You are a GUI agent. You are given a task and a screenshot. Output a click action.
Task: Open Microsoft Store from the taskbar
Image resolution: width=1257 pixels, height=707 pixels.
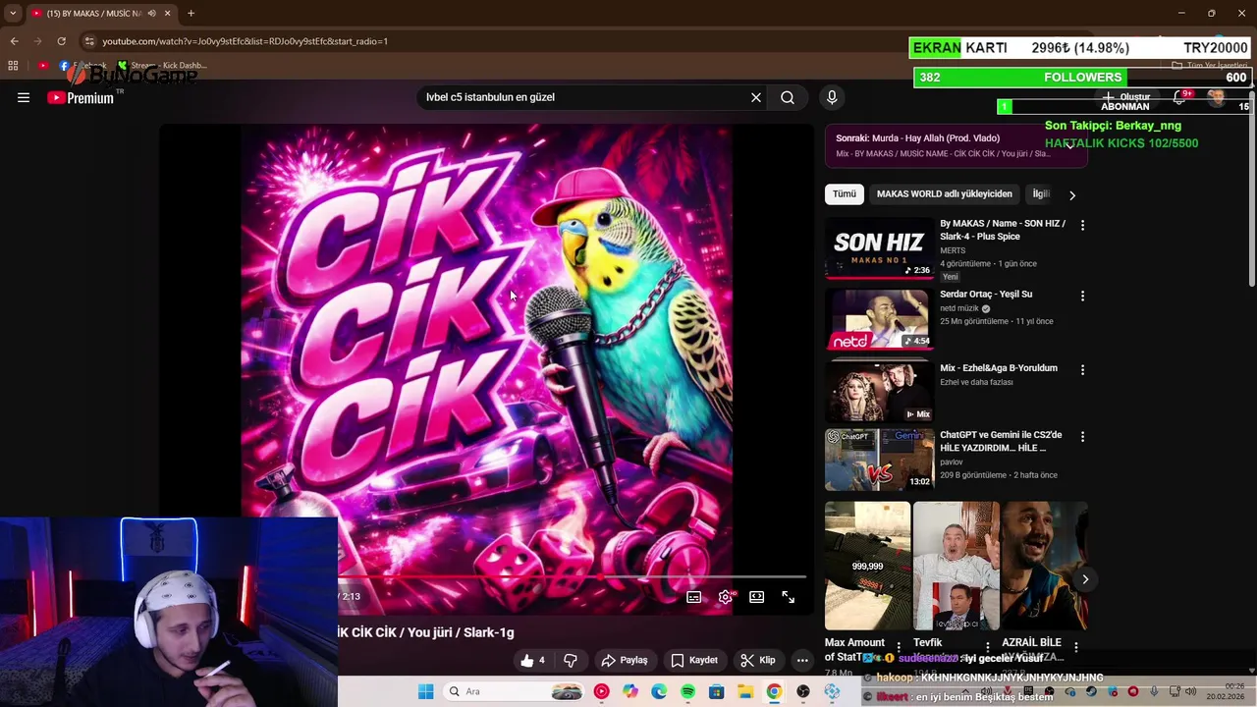[x=717, y=691]
